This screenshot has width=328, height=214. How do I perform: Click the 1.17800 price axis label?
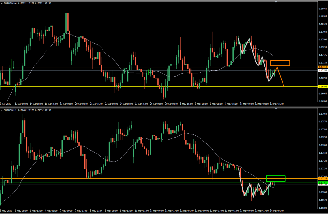coord(323,39)
